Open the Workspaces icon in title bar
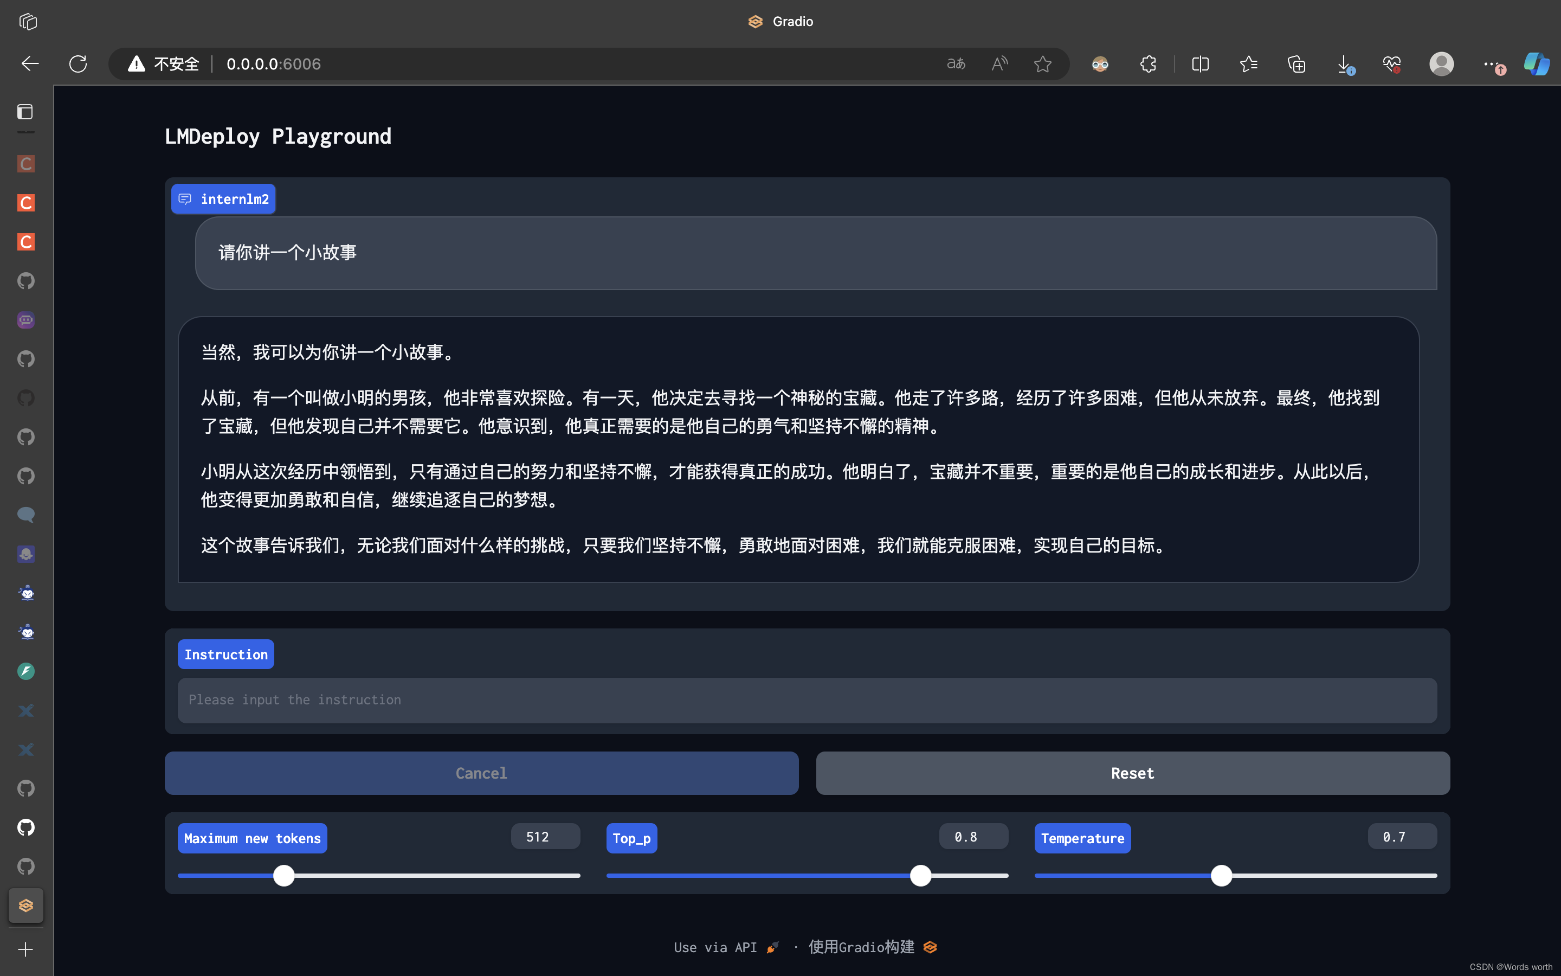The width and height of the screenshot is (1561, 976). tap(28, 21)
